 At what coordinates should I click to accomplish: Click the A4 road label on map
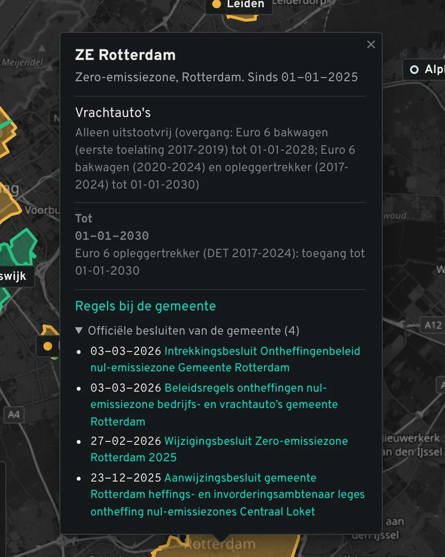pyautogui.click(x=14, y=414)
